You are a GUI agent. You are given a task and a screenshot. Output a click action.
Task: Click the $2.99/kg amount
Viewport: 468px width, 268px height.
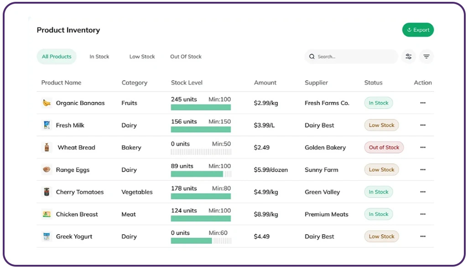(265, 103)
